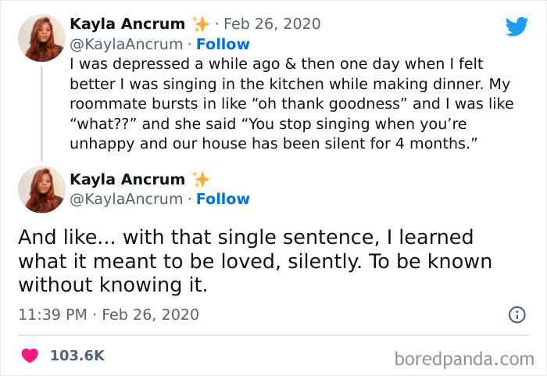The height and width of the screenshot is (376, 547).
Task: Open @KaylaAncrum handle in the first tweet
Action: click(127, 44)
